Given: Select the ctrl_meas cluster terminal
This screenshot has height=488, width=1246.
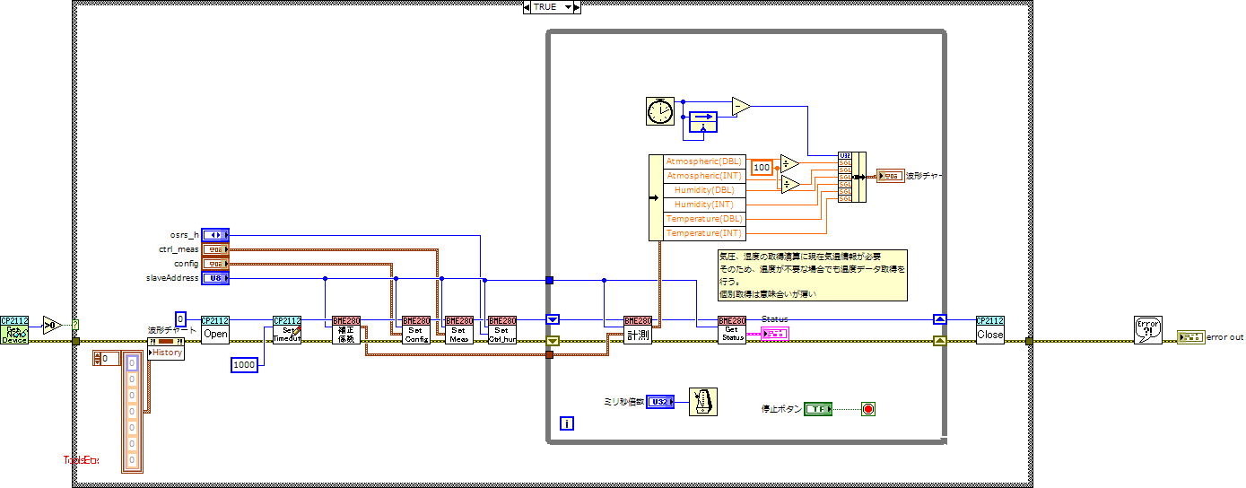Looking at the screenshot, I should tap(215, 249).
